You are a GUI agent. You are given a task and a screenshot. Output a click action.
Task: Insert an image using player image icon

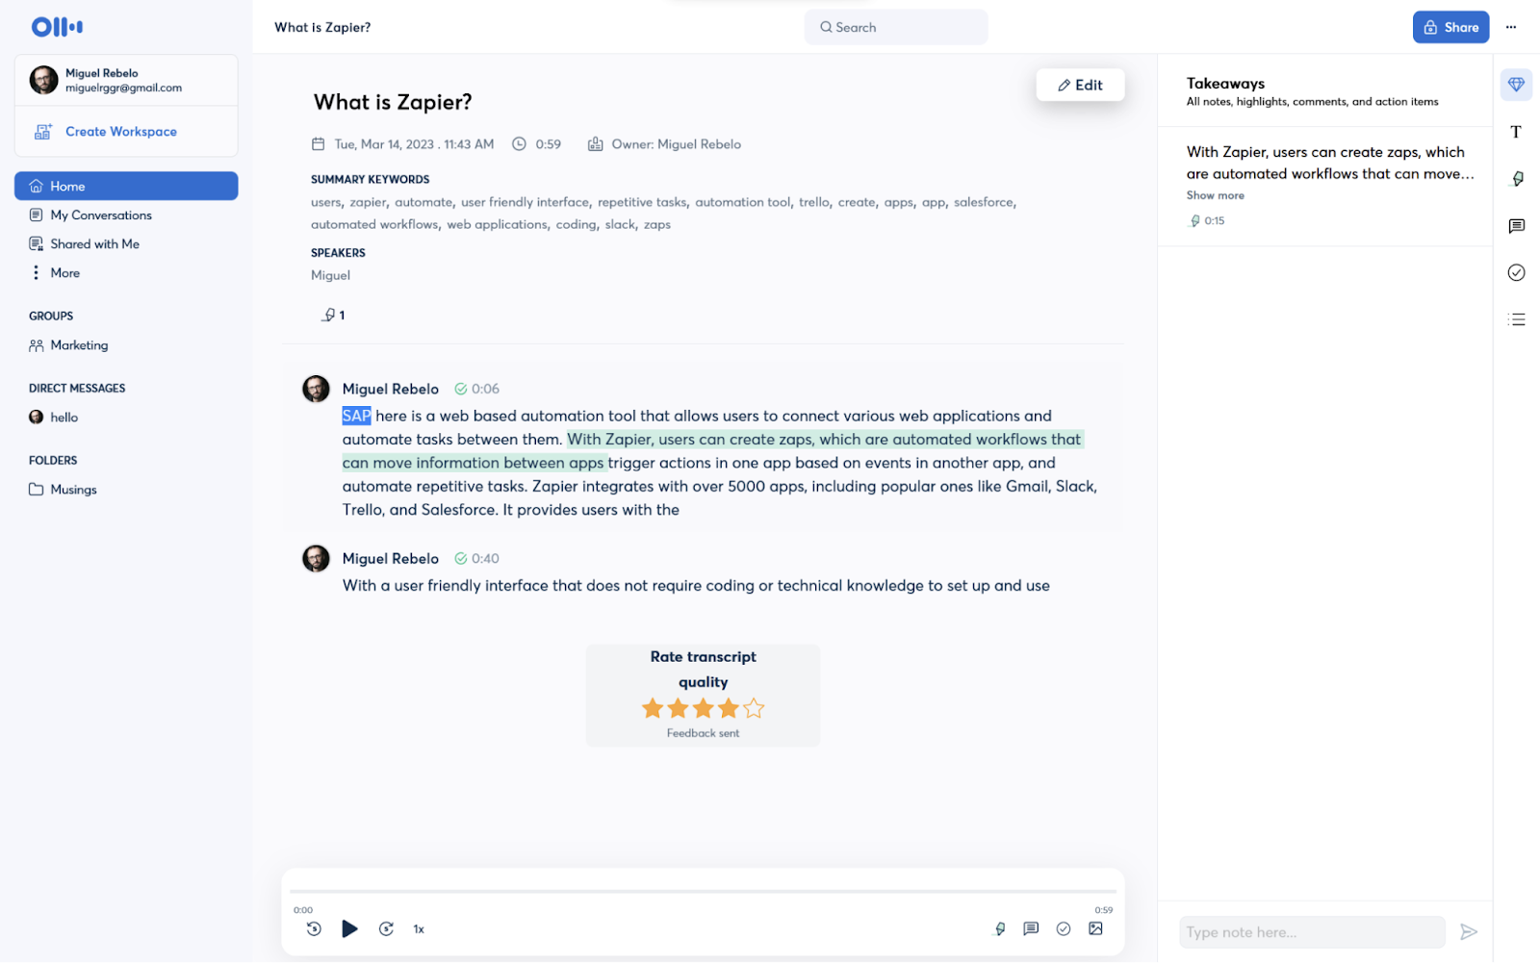tap(1095, 928)
